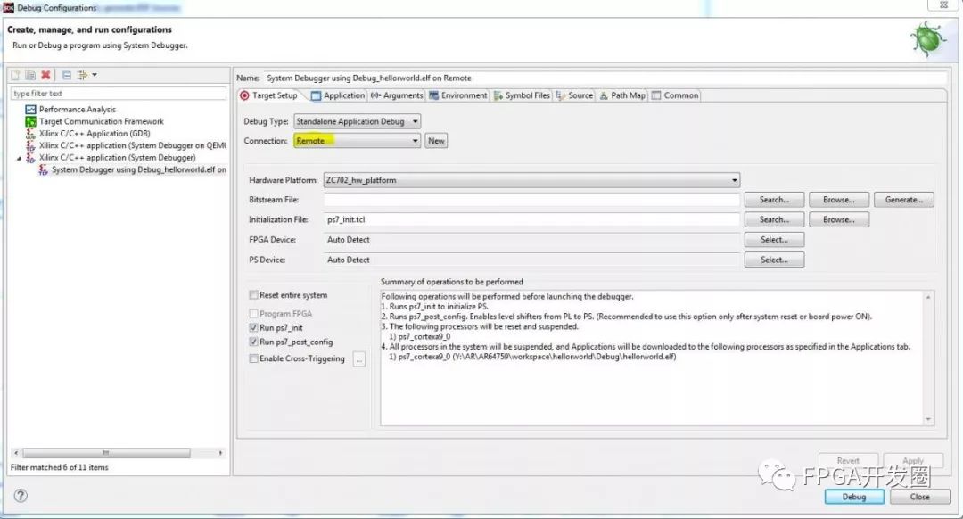Open the Connection dropdown set to Remote

357,141
